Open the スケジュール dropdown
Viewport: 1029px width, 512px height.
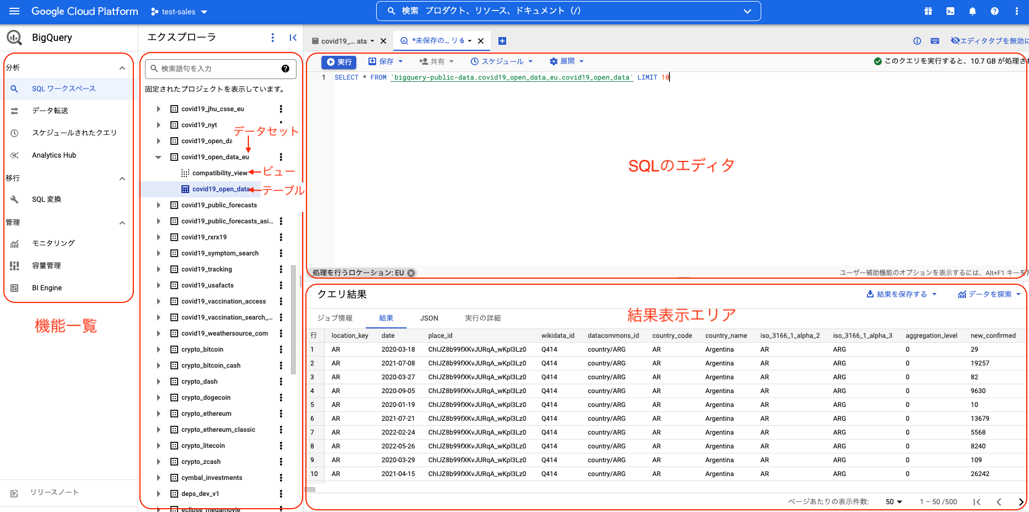point(502,61)
